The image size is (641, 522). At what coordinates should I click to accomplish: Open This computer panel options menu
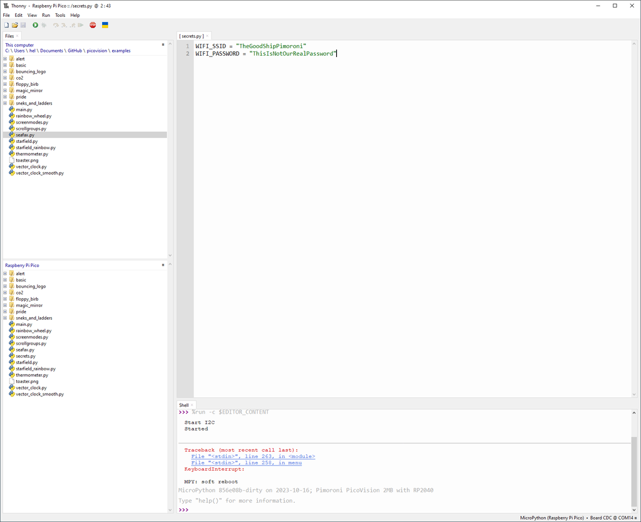pyautogui.click(x=163, y=45)
